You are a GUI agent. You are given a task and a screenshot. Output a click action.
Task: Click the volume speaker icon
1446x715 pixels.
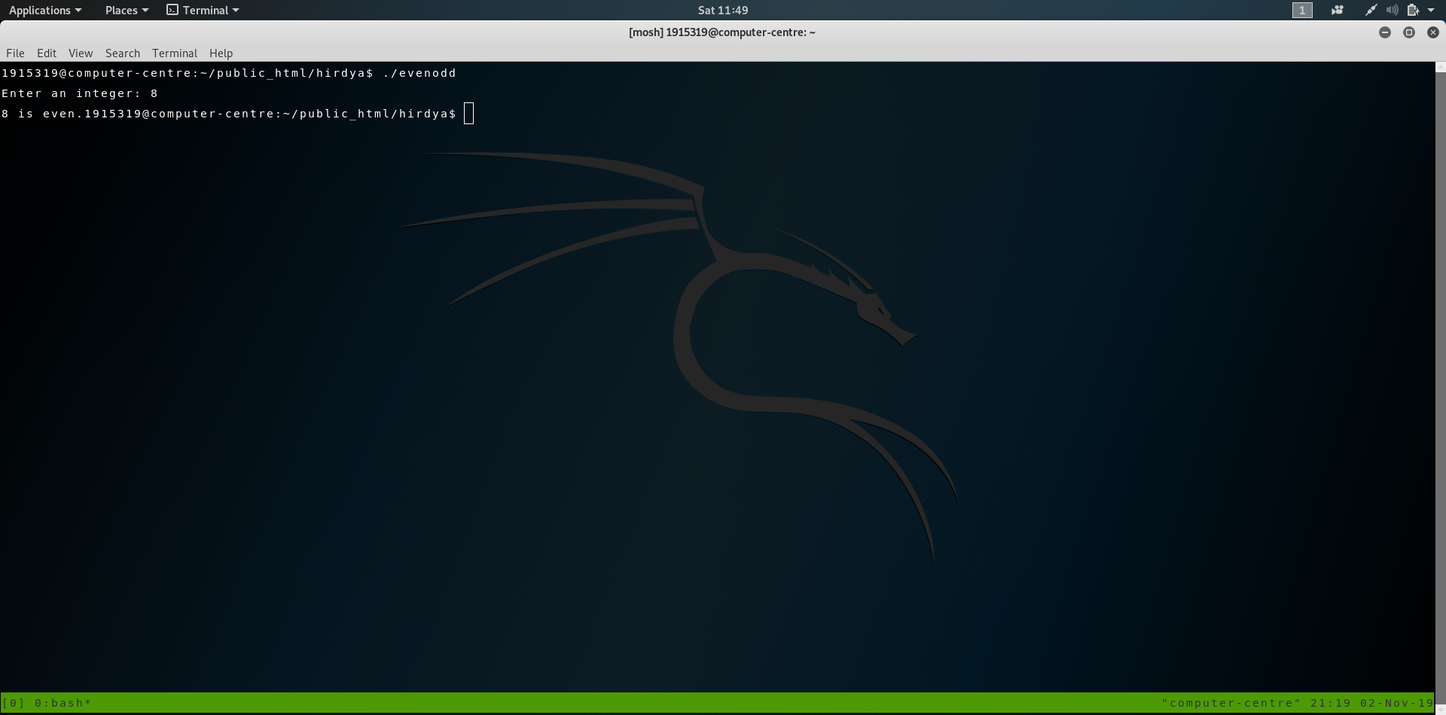coord(1393,10)
